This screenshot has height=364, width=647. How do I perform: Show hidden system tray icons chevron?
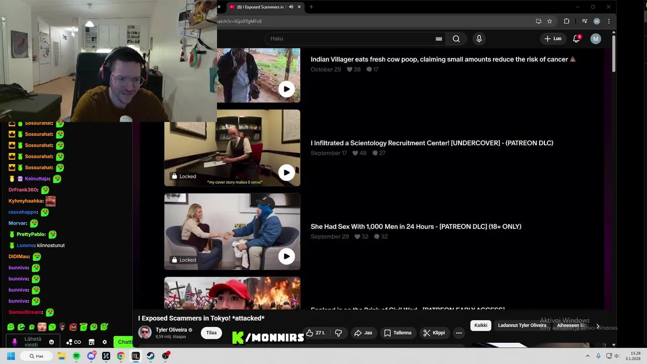pos(588,356)
